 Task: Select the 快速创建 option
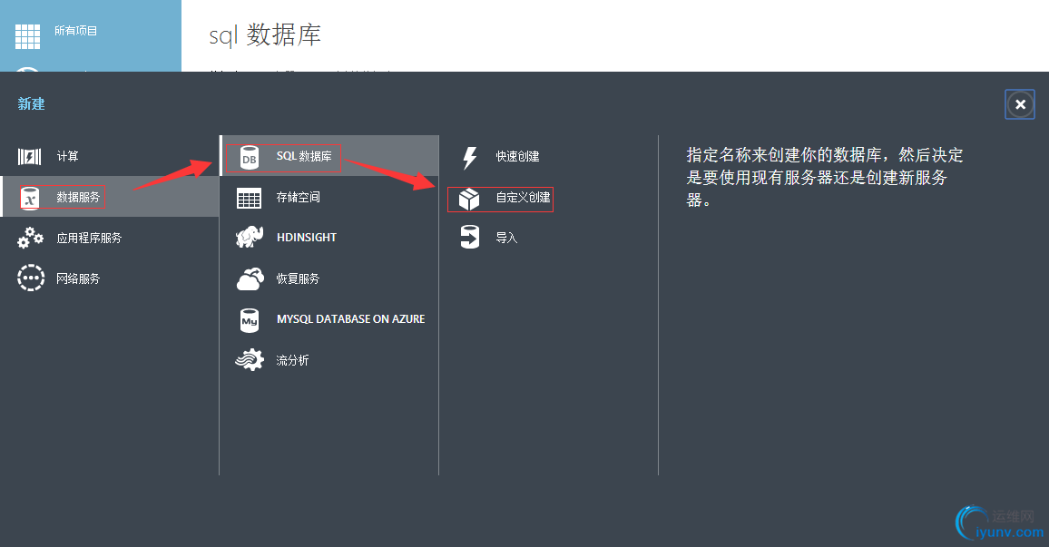point(518,156)
